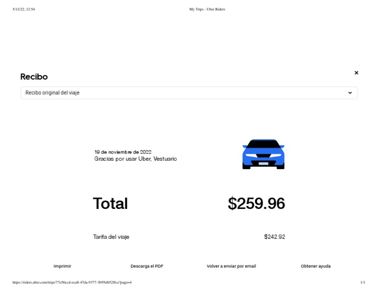
Task: Download the receipt via 'Descarga el PDF'
Action: point(147,266)
